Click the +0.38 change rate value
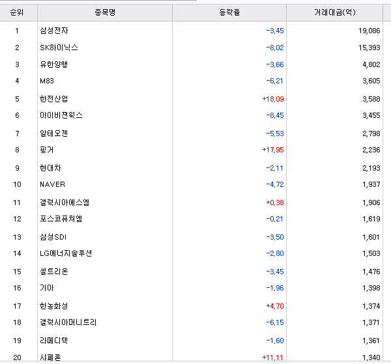Screen dimensions: 391x364 (x=275, y=203)
